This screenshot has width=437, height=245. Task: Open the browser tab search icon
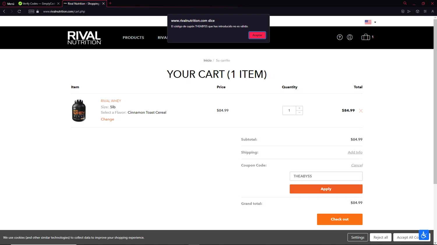[x=405, y=3]
